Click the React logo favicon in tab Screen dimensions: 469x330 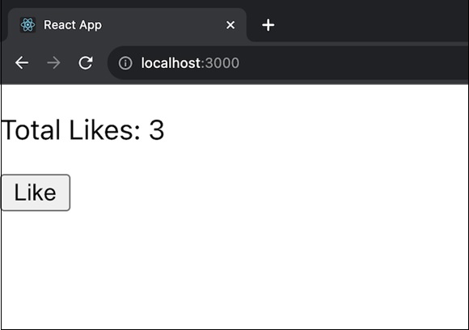pyautogui.click(x=27, y=25)
